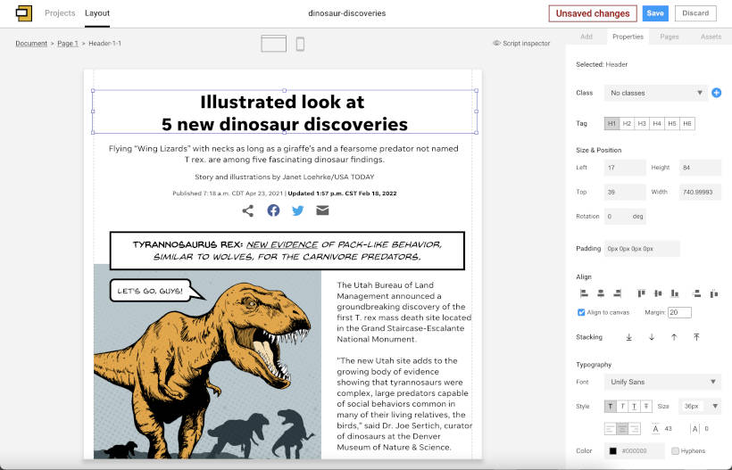732x470 pixels.
Task: Align horizontal centers icon
Action: (x=601, y=293)
